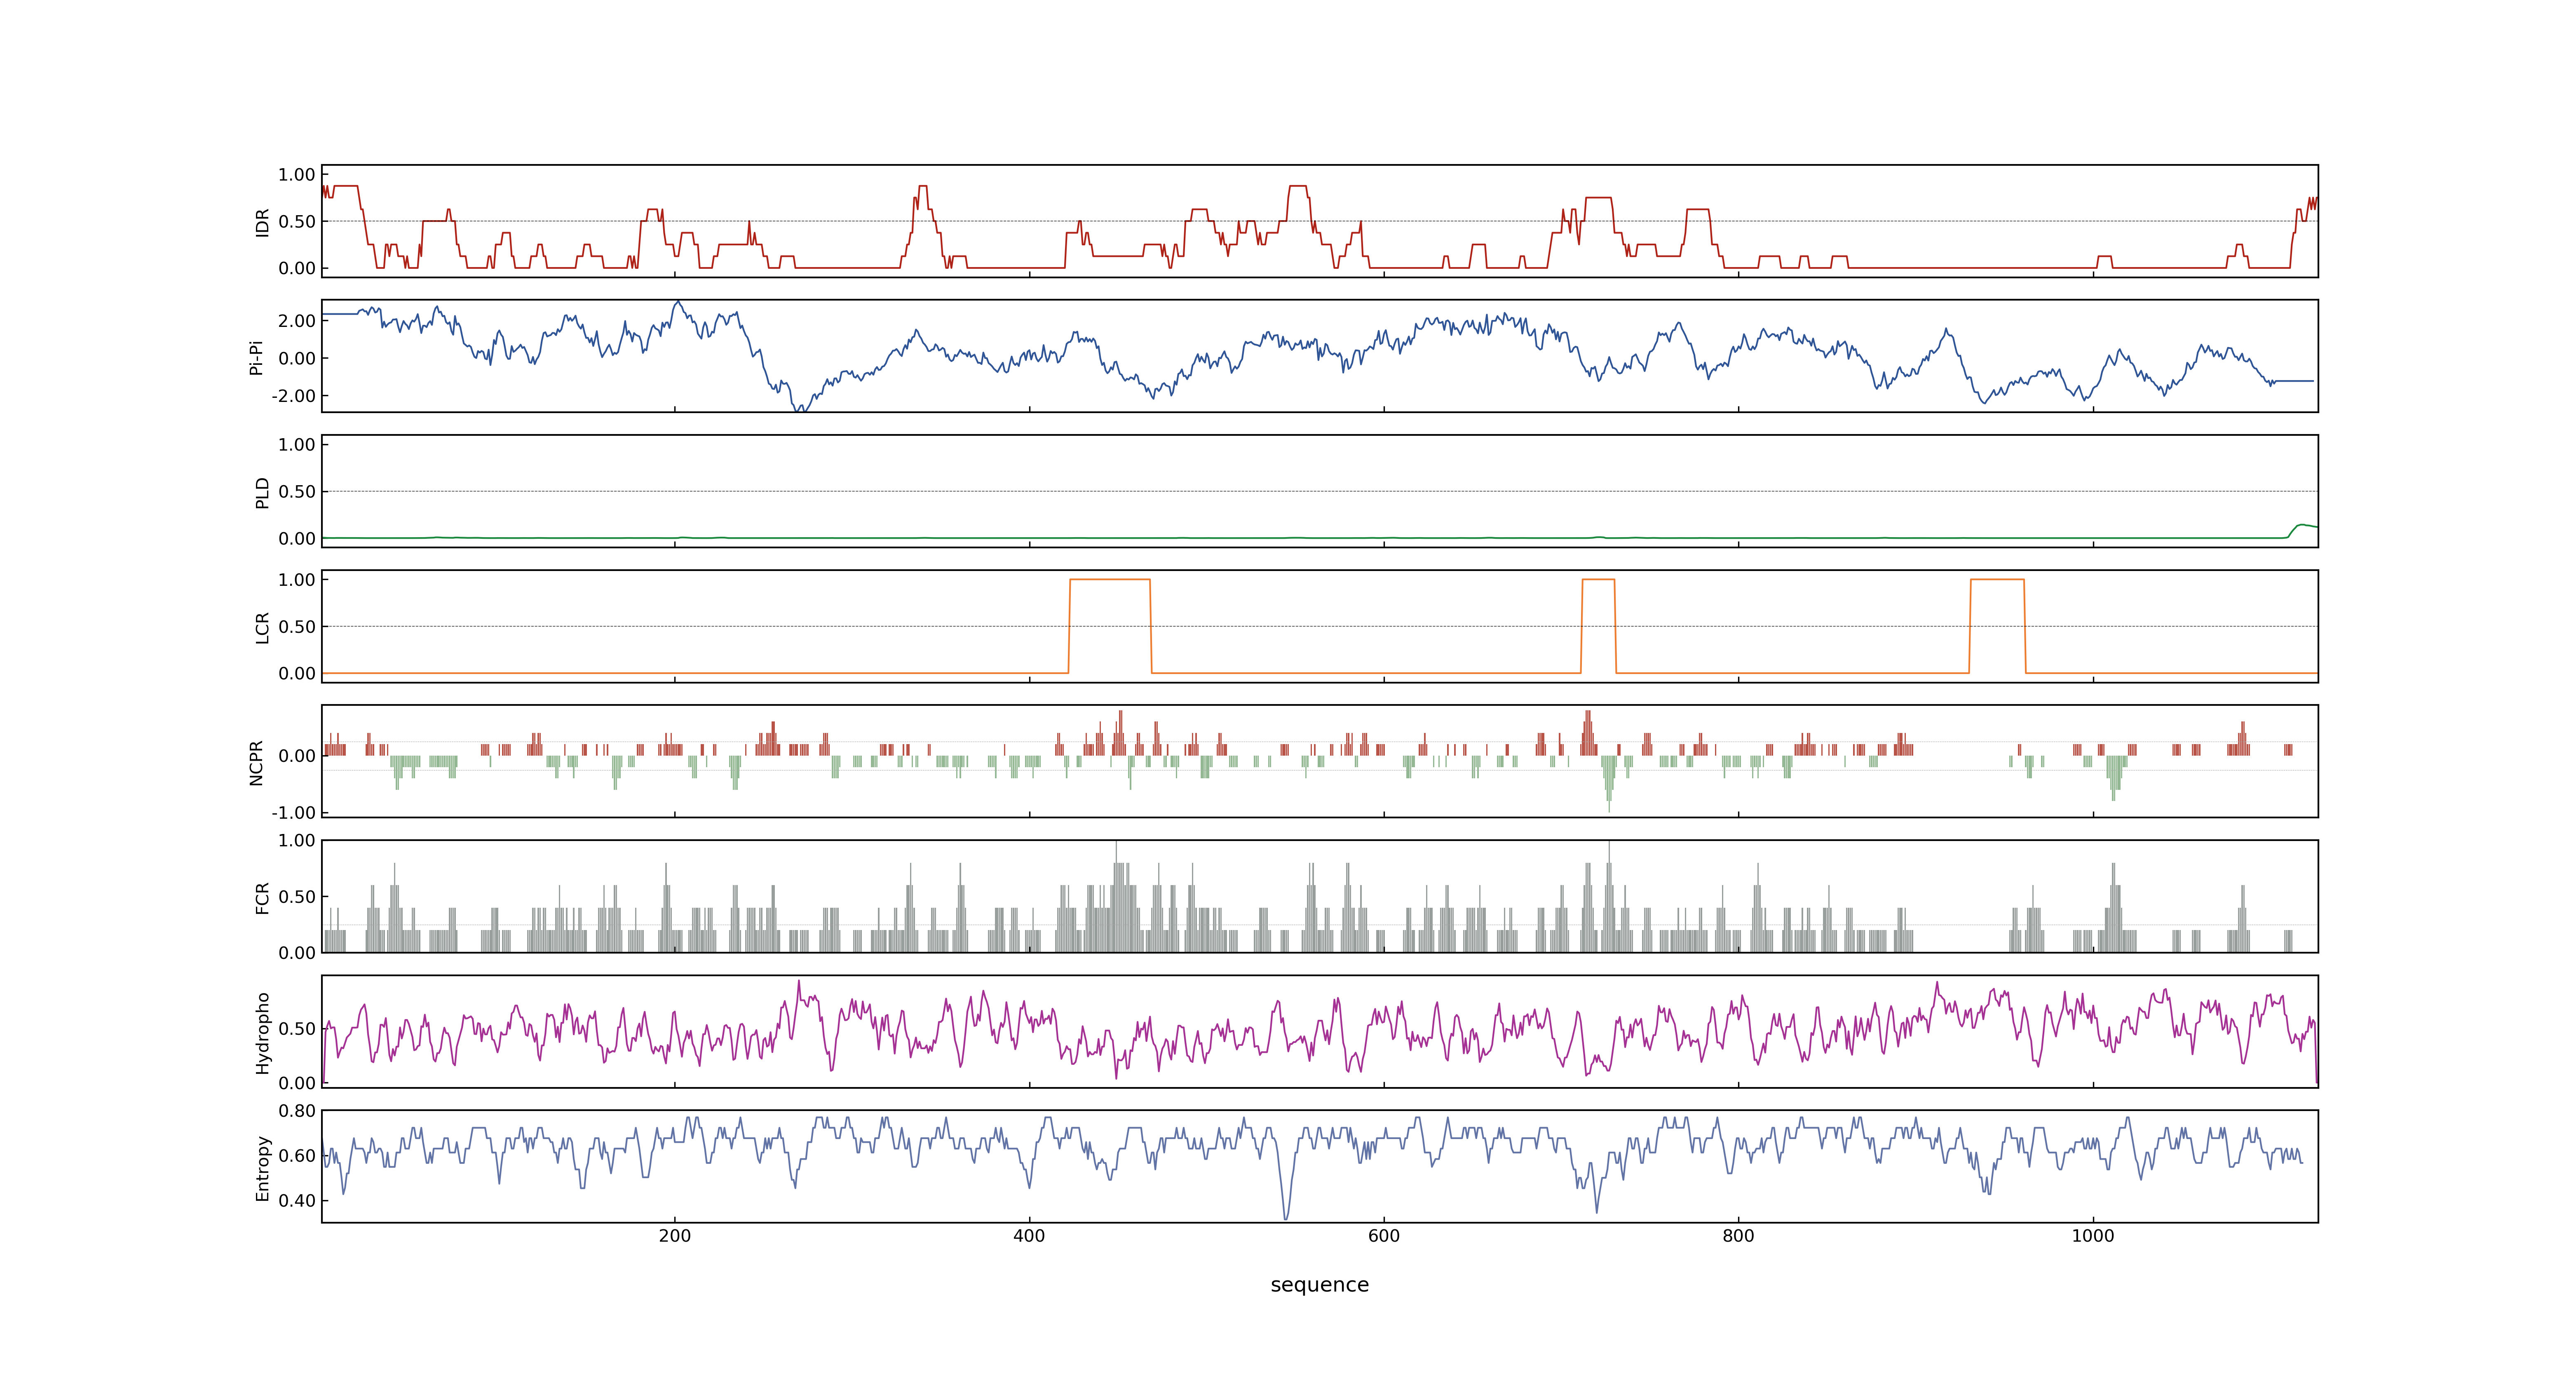Click the IDR y-axis label
2576x1374 pixels.
click(x=262, y=222)
